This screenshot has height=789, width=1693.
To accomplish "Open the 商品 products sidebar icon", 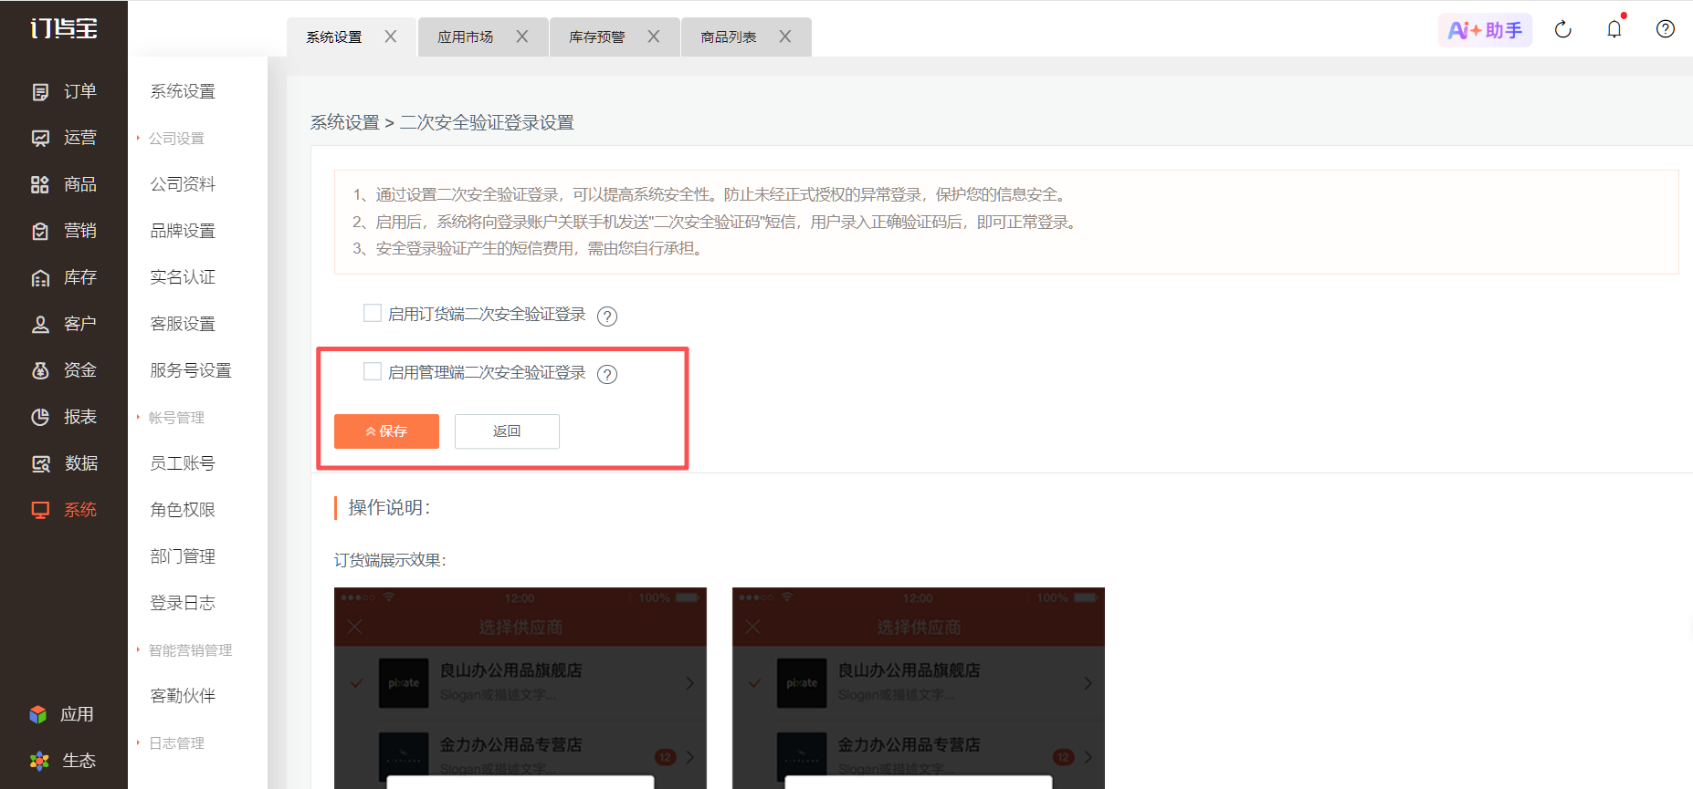I will point(40,184).
